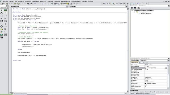Open the Change procedure dropdown
Viewport: 170px width, 95px height.
[x=126, y=6]
